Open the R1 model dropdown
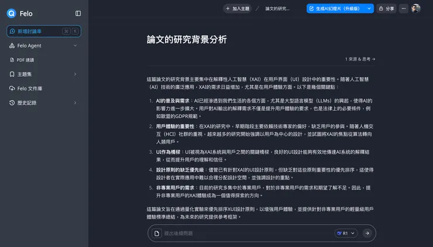433x247 pixels. tap(346, 233)
